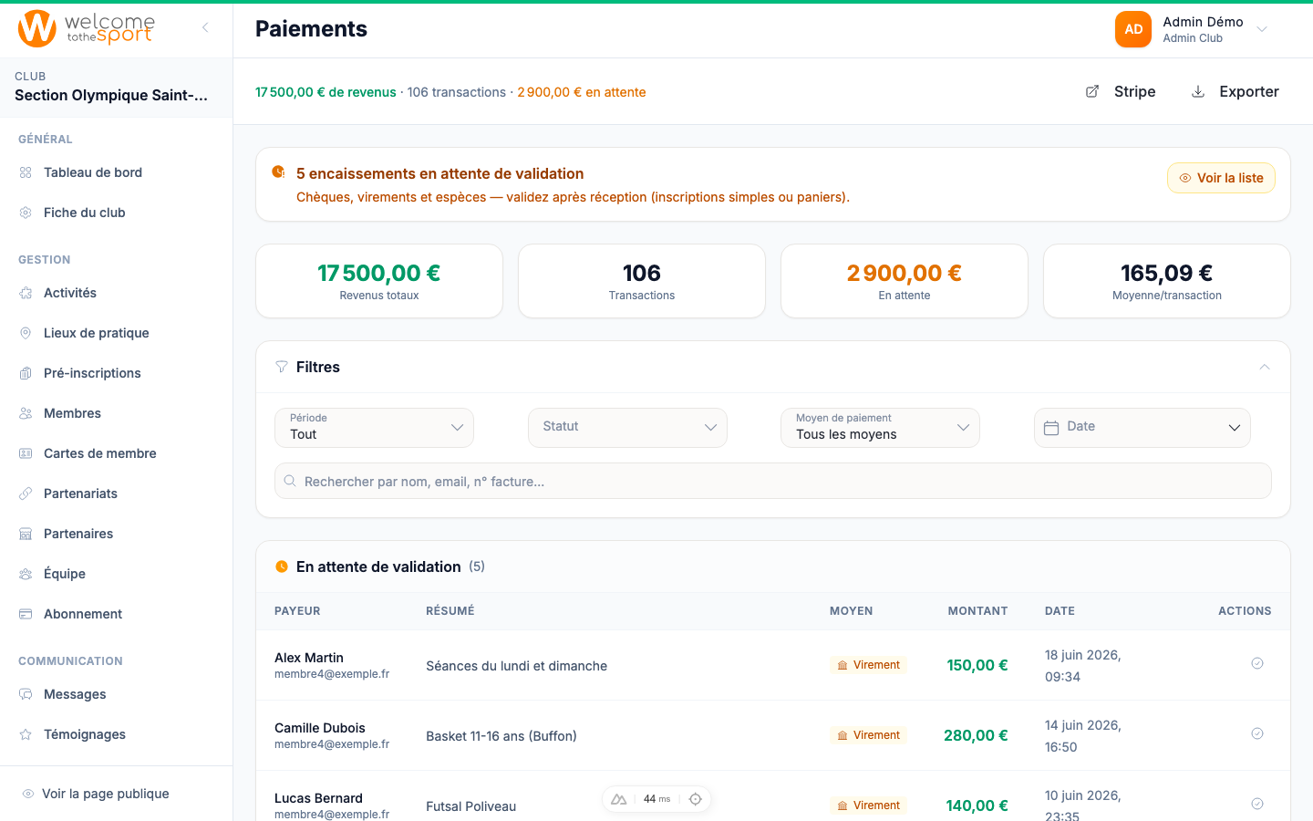Click the Filtres funnel icon
Image resolution: width=1313 pixels, height=821 pixels.
282,367
